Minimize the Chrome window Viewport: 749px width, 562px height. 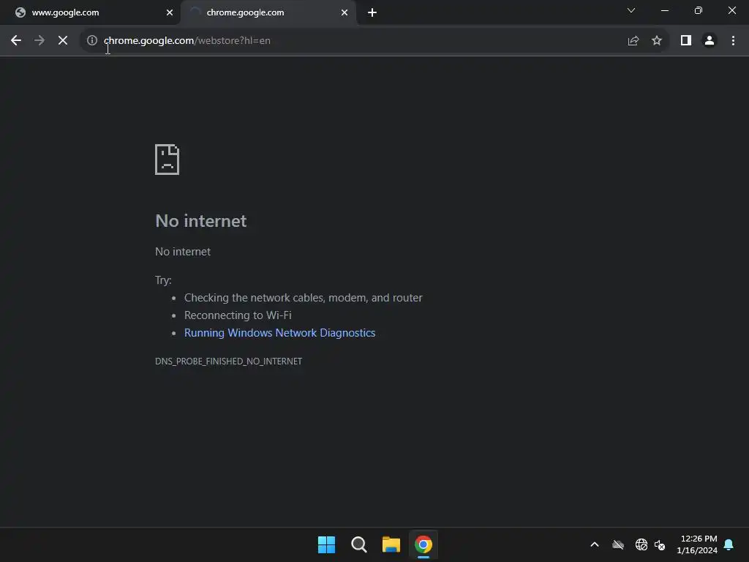point(664,10)
